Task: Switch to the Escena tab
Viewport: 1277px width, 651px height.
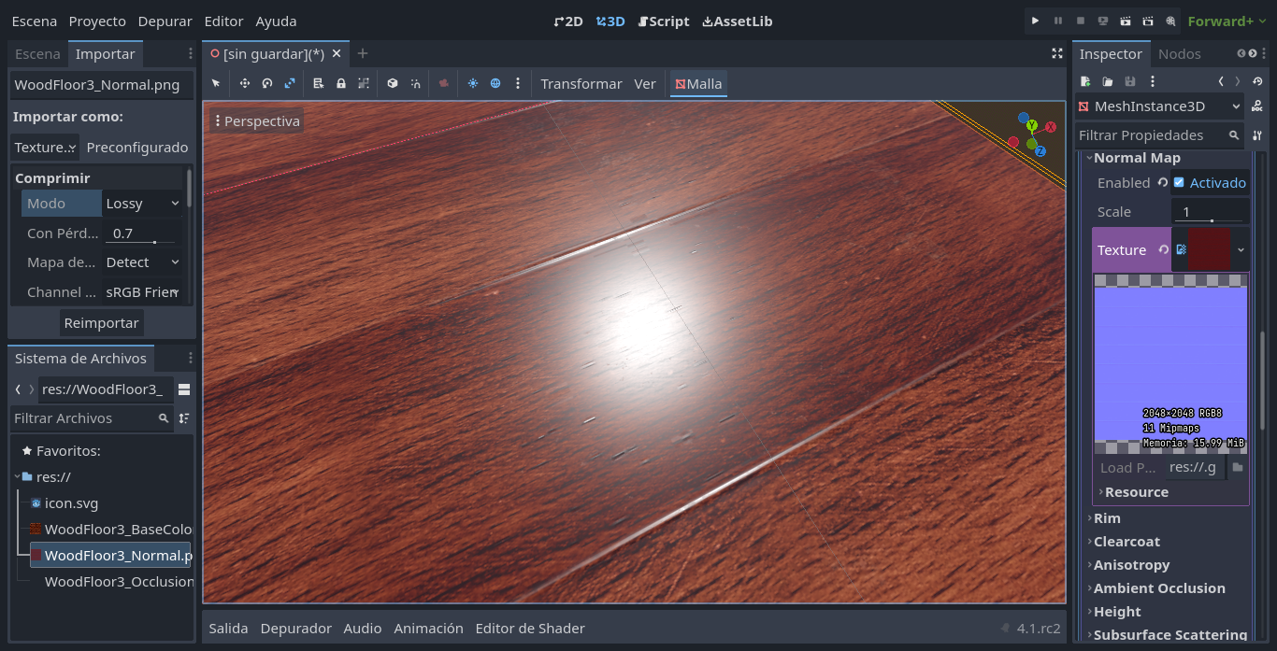Action: pos(37,53)
